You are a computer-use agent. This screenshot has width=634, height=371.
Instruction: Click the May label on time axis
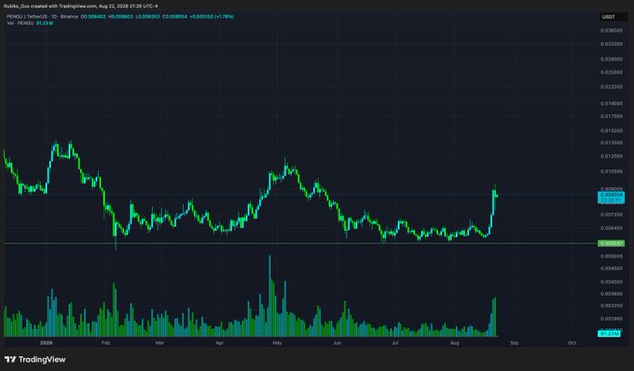coord(277,343)
